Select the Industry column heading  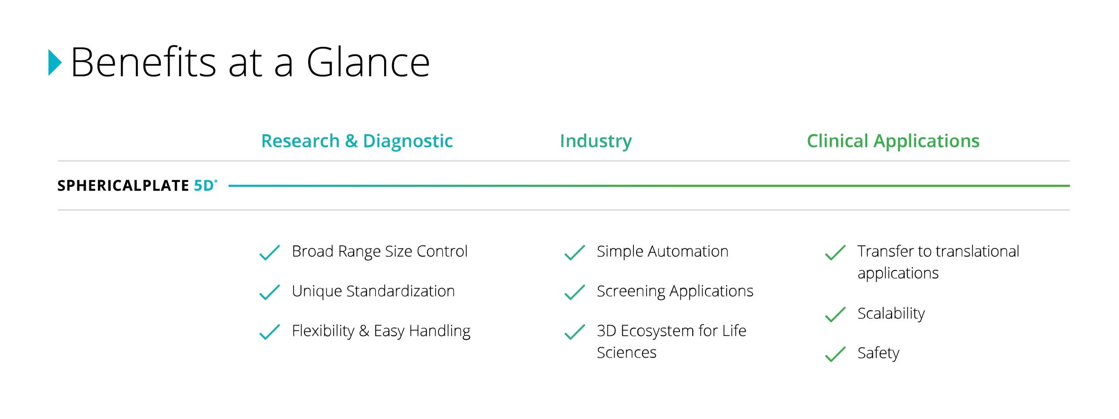[596, 141]
